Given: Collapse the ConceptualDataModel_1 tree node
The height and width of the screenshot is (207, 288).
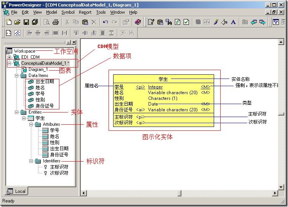Looking at the screenshot, I should (9, 63).
